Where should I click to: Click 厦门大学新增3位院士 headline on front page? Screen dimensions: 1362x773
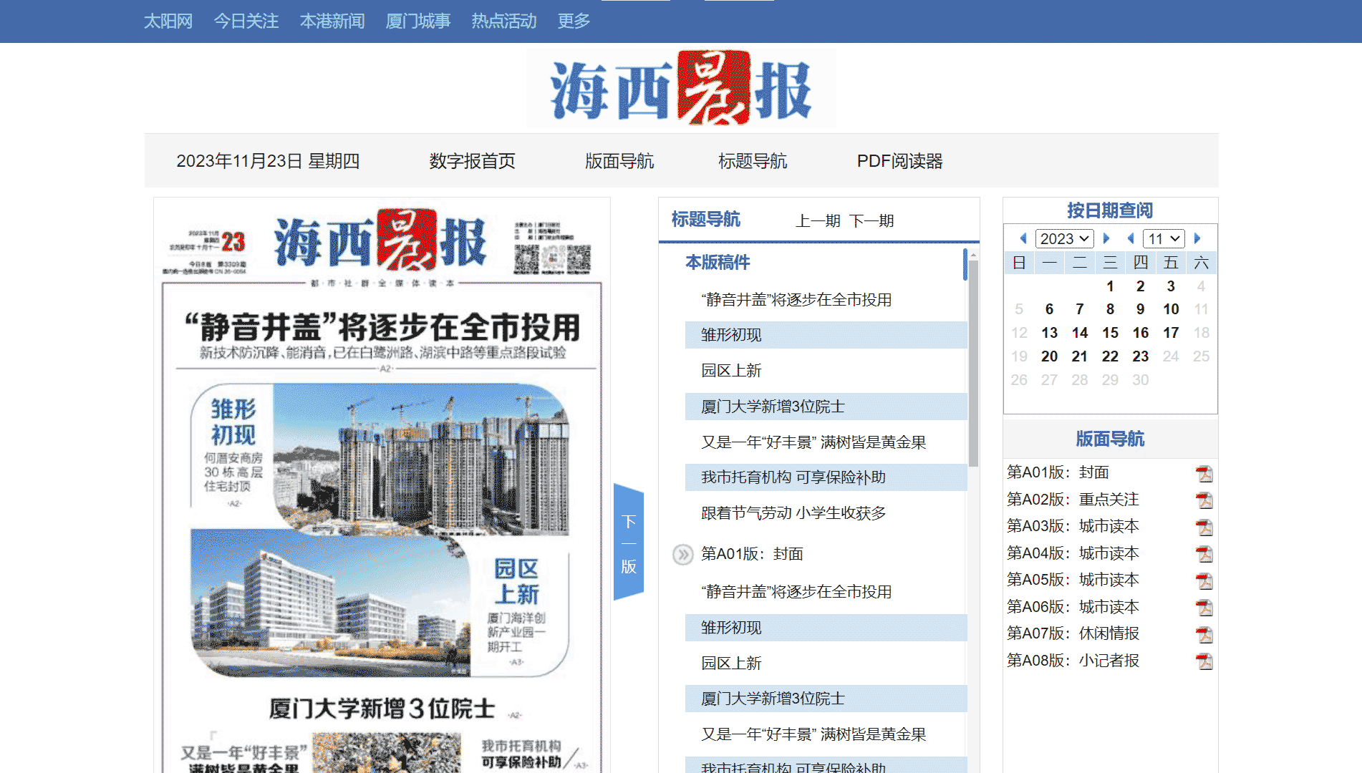tap(383, 709)
